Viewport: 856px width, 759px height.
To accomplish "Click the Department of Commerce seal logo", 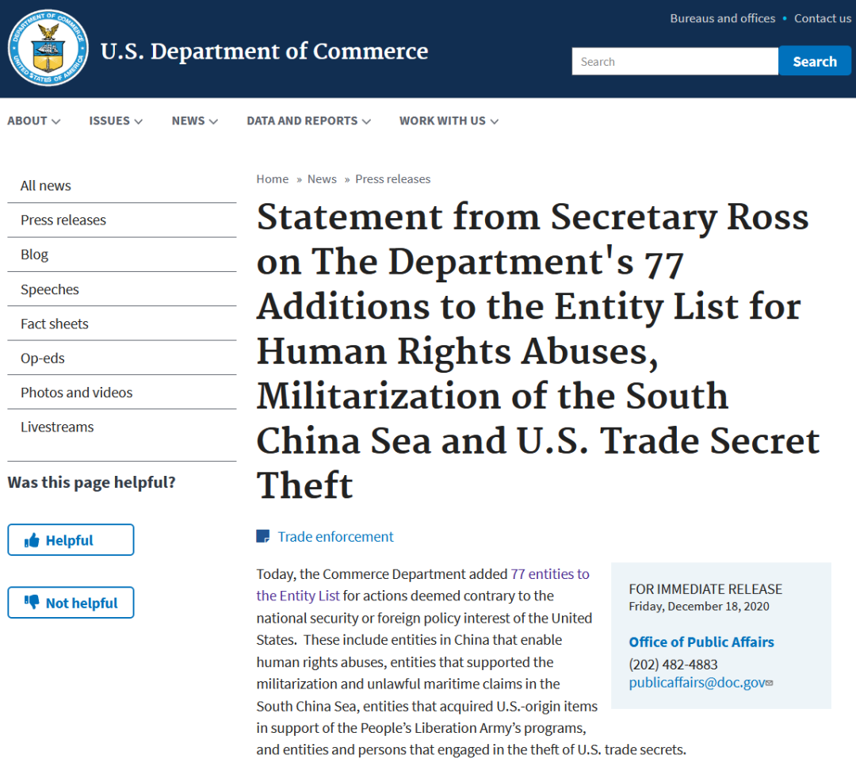I will pos(48,48).
